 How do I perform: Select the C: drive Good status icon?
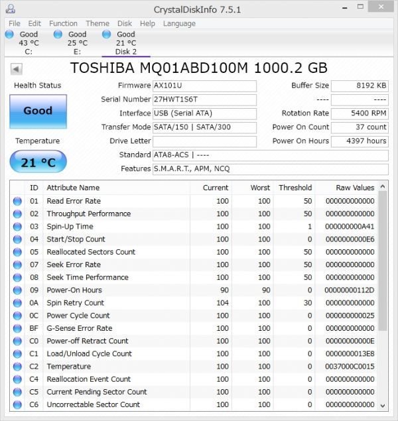[x=9, y=34]
